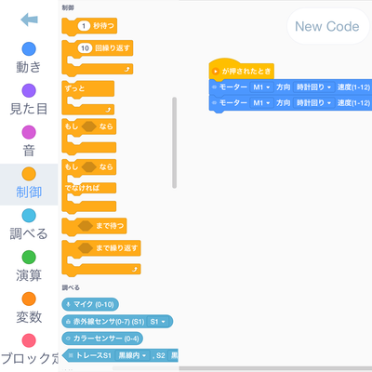The height and width of the screenshot is (372, 372).
Task: Select the ブロック定義 pink category circle
Action: tap(29, 340)
